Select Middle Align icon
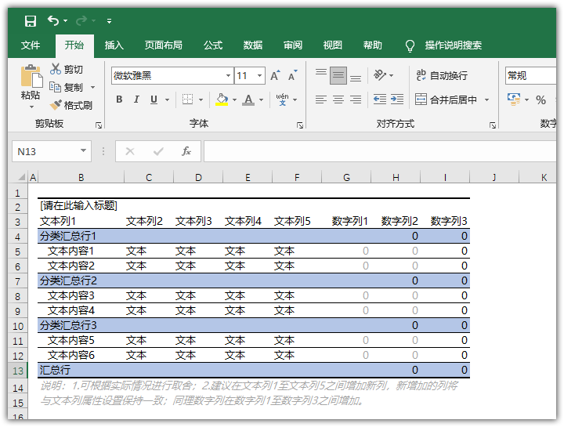 coord(338,75)
